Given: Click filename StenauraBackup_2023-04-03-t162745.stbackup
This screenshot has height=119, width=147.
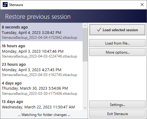Looking at the screenshot, I should (39, 75).
